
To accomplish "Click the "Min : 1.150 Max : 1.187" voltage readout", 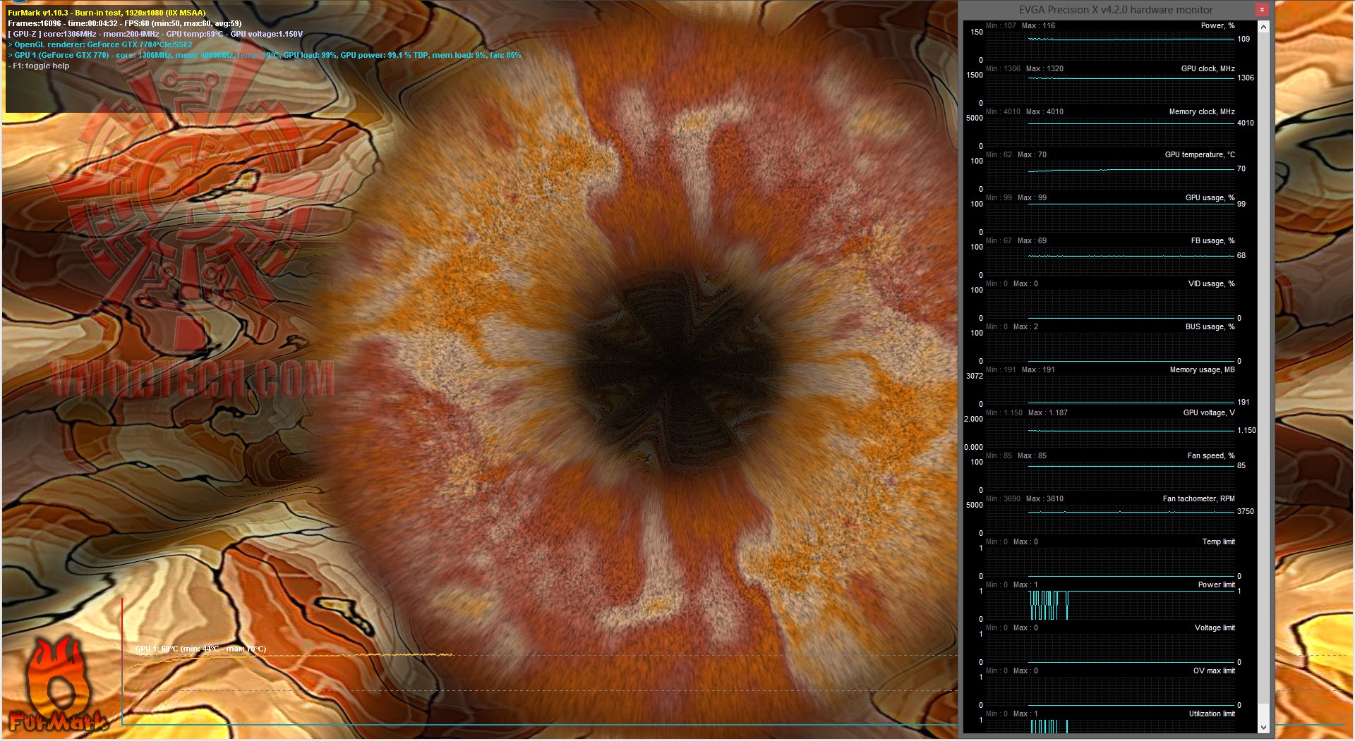I will 1027,412.
